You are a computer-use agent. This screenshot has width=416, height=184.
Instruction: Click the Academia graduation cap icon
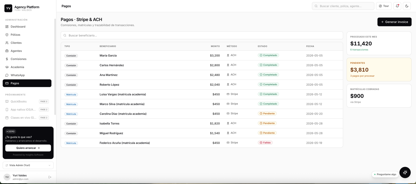point(7,67)
